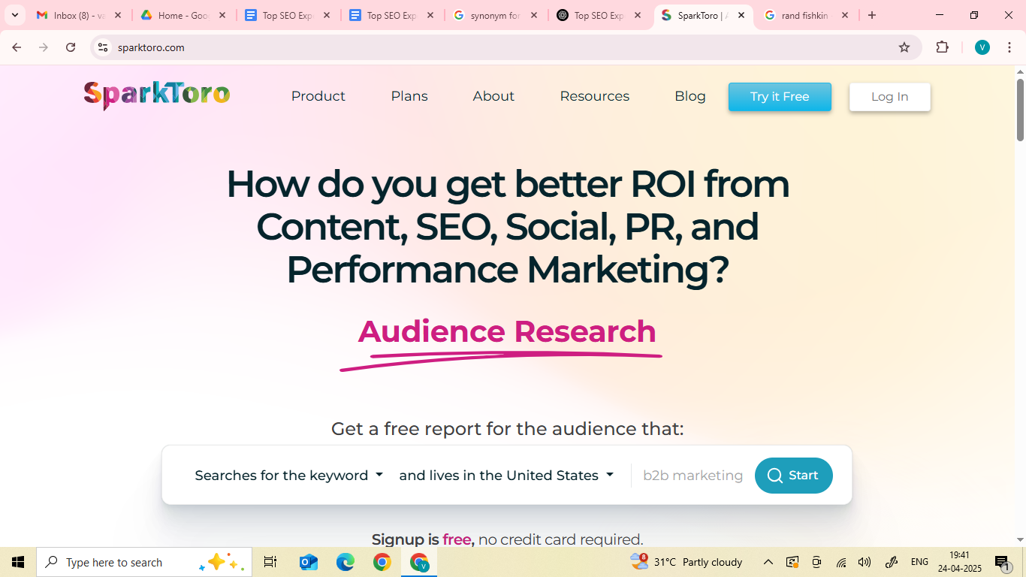This screenshot has height=577, width=1026.
Task: Expand 'Searches for the keyword' dropdown
Action: 289,476
